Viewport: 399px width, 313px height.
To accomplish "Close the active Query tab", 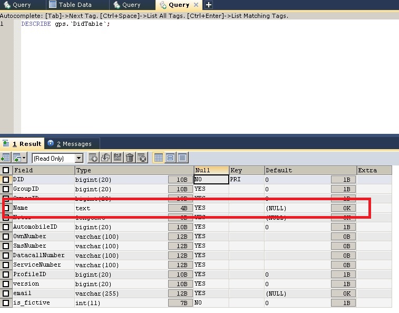I will pos(196,5).
